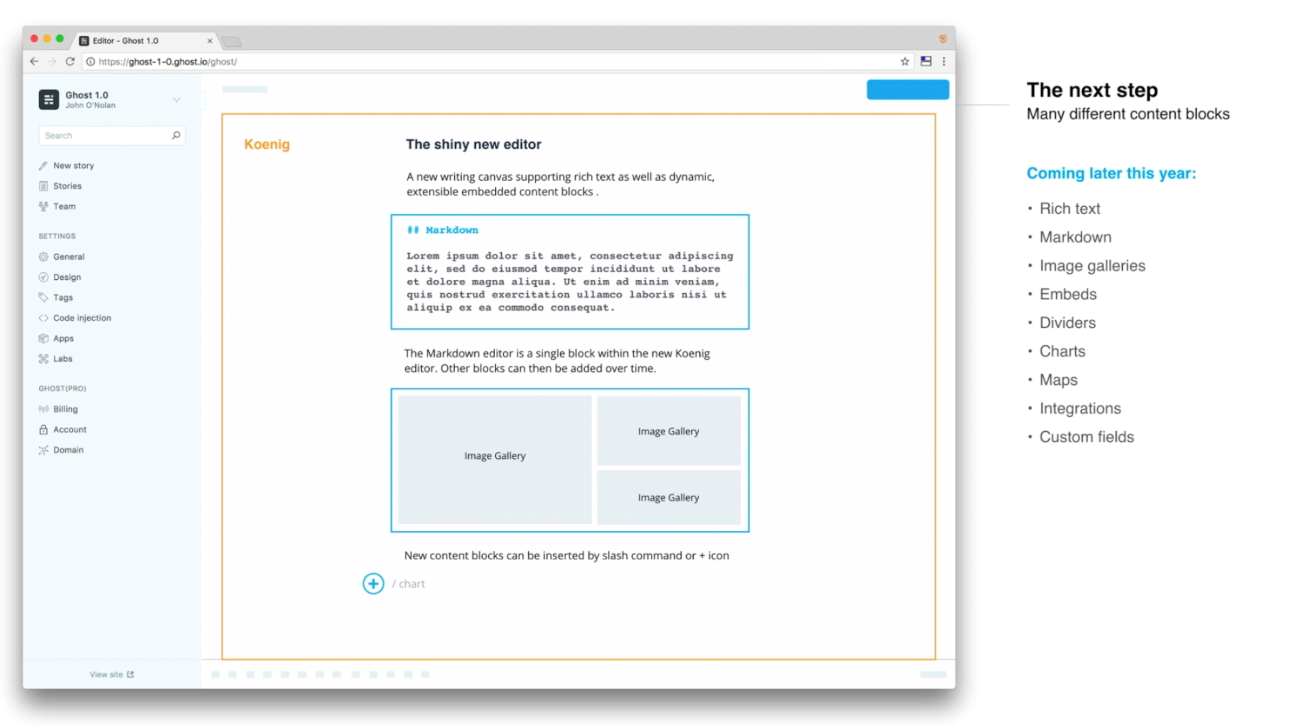Image resolution: width=1292 pixels, height=726 pixels.
Task: Expand the Ghost 1.0 account dropdown
Action: pyautogui.click(x=177, y=98)
